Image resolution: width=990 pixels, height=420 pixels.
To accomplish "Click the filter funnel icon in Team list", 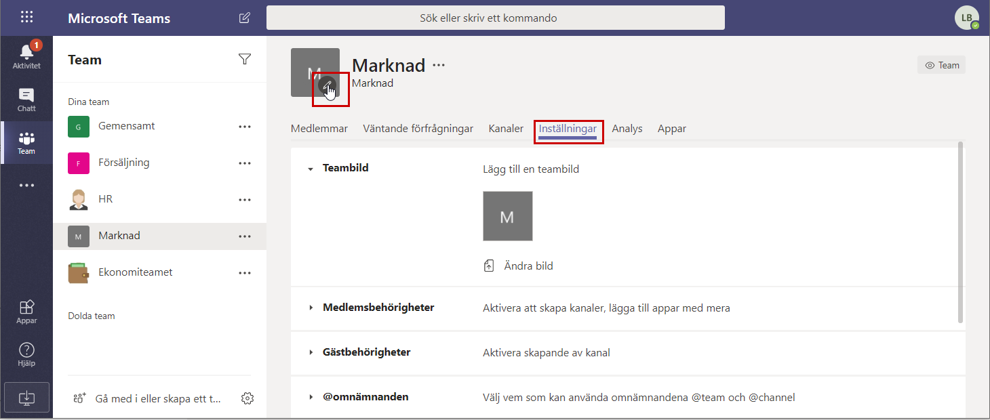I will 245,60.
